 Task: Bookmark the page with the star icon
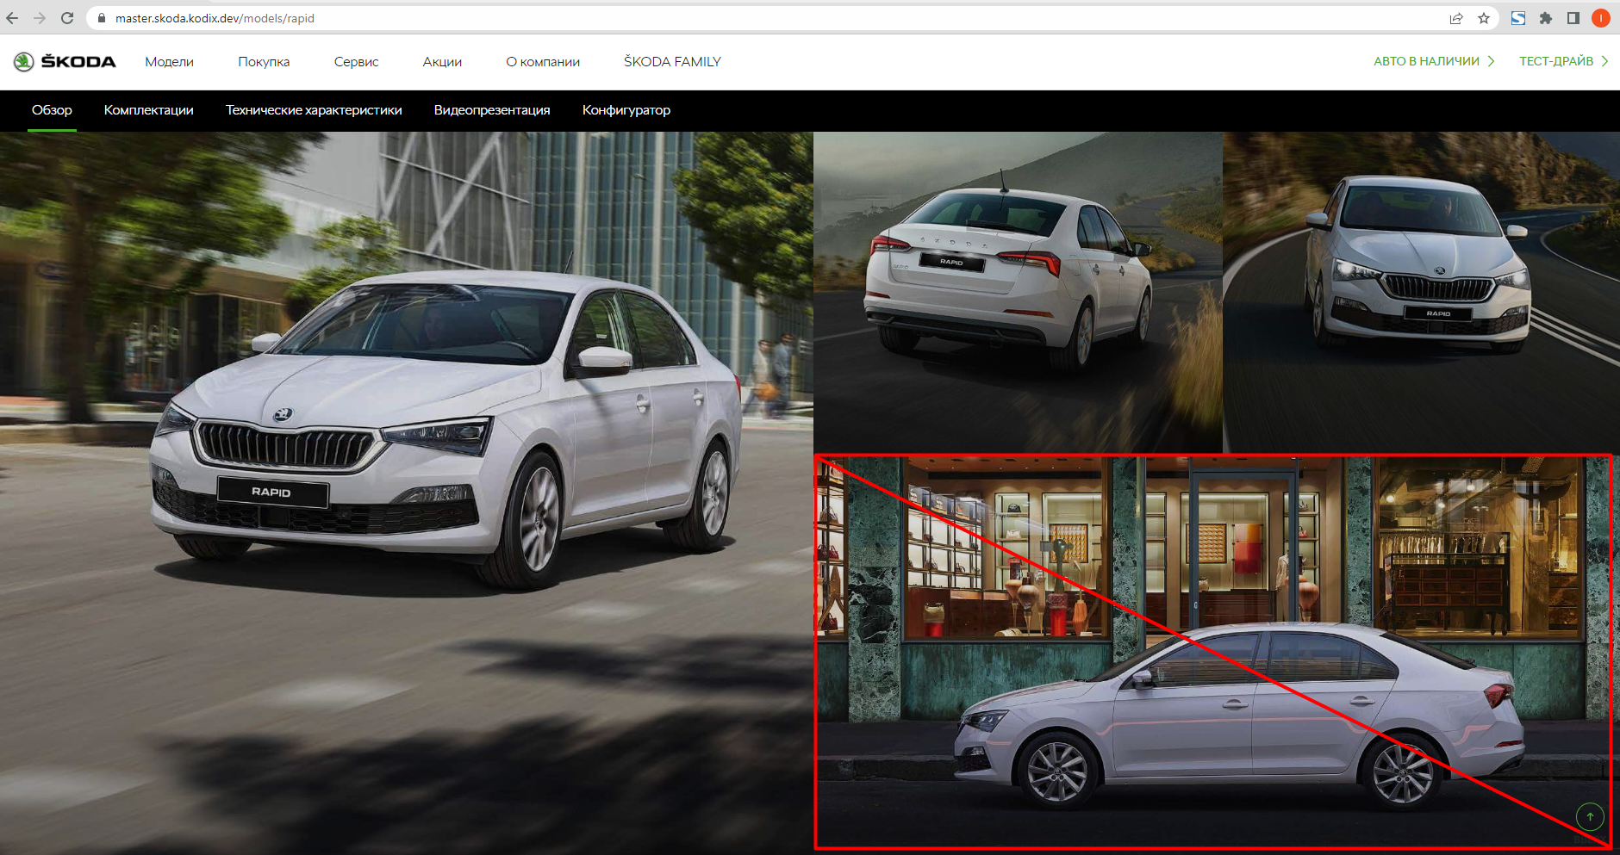[1484, 18]
